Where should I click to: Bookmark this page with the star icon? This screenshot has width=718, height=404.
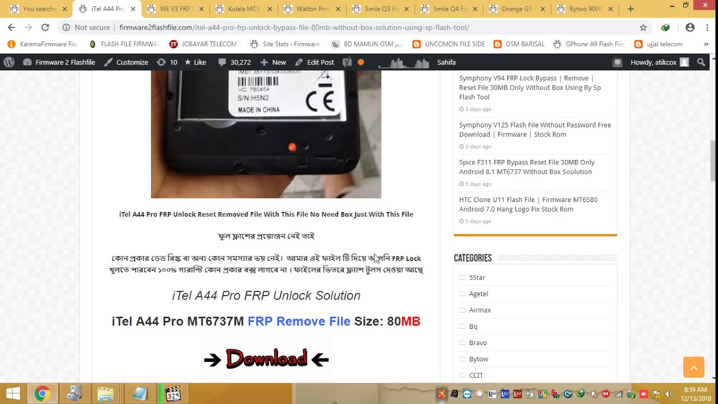pyautogui.click(x=643, y=27)
